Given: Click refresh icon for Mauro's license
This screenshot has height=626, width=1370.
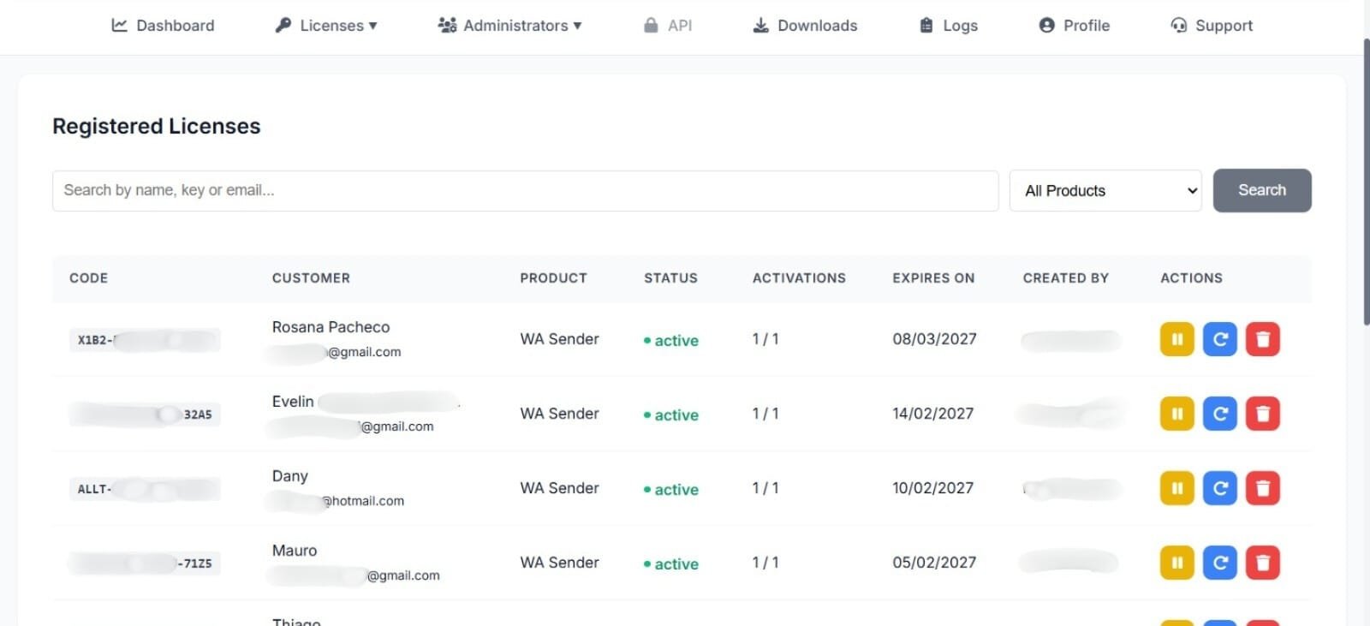Looking at the screenshot, I should tap(1220, 563).
